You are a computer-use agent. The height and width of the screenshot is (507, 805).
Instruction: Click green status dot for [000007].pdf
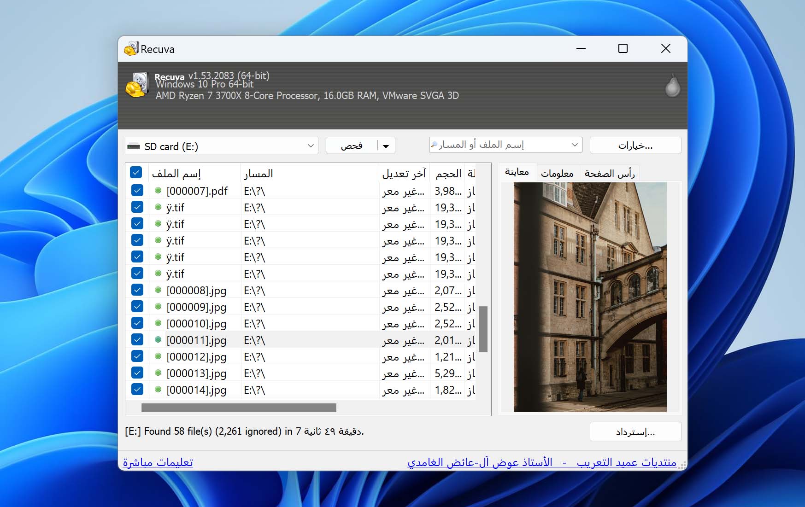pos(158,190)
